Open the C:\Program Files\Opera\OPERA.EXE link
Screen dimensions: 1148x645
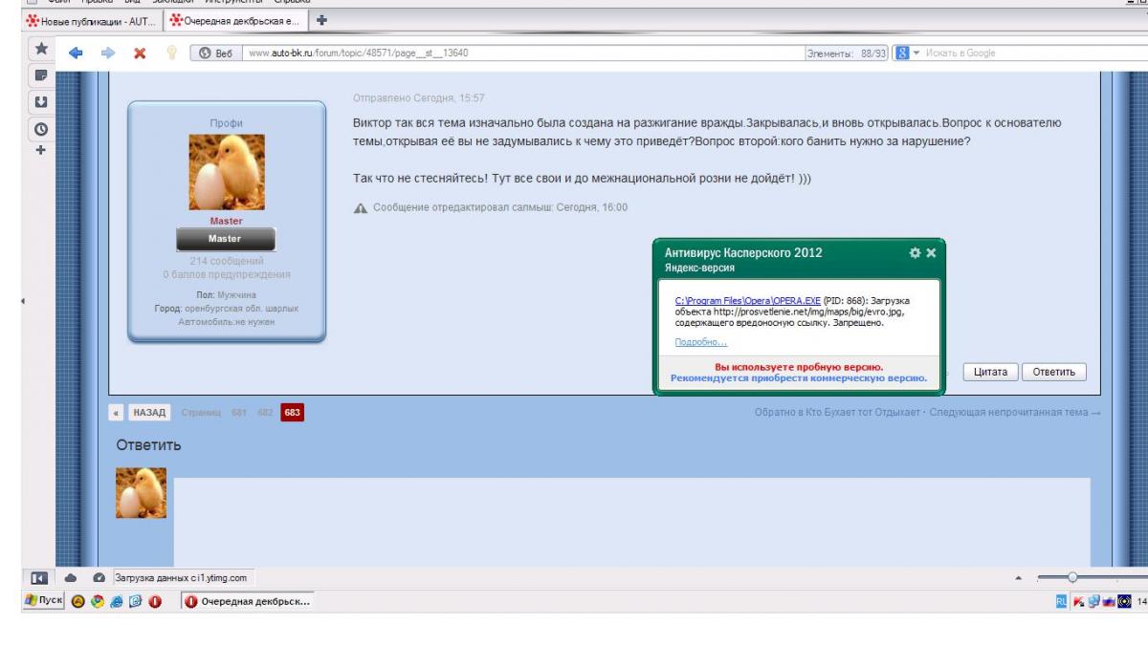click(x=747, y=299)
